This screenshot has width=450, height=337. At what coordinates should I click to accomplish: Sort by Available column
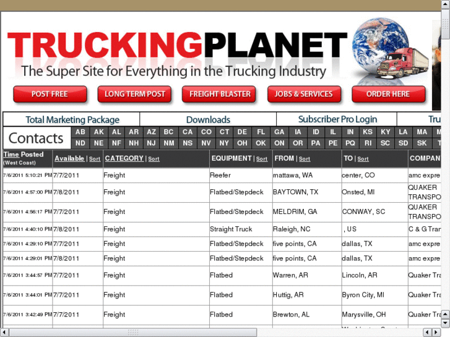pyautogui.click(x=95, y=159)
